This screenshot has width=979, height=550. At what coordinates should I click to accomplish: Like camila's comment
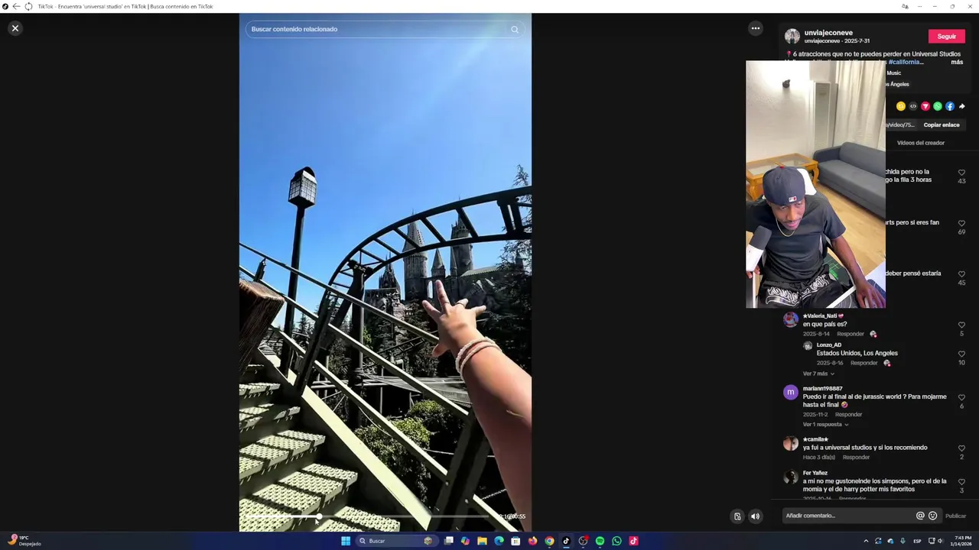tap(961, 448)
